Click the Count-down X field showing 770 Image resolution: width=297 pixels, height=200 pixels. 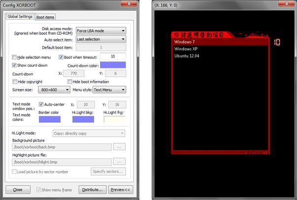coord(74,73)
